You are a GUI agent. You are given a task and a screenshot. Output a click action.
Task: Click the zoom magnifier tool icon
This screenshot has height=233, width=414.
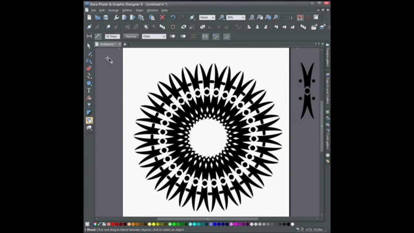[222, 17]
